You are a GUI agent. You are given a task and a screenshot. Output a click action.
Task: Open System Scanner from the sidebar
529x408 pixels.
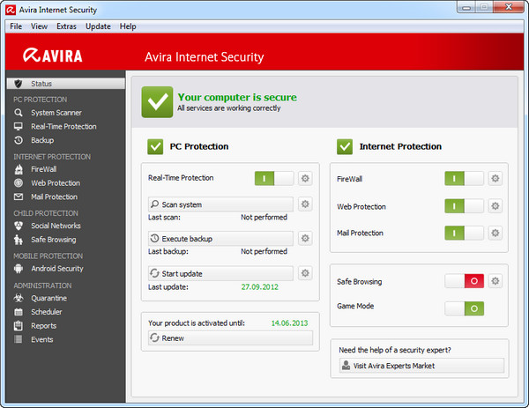tap(56, 113)
